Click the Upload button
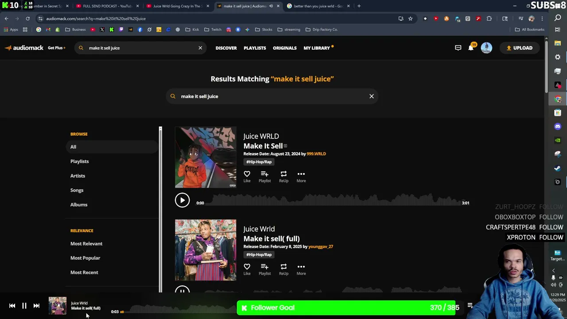 [x=520, y=48]
